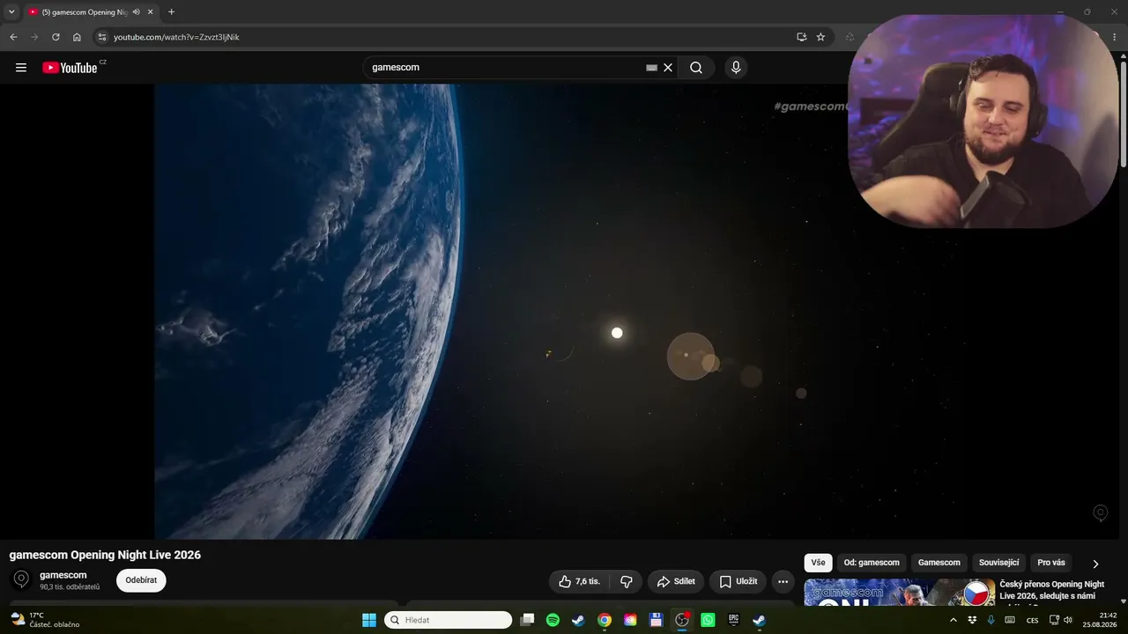Start voice search with the microphone
Image resolution: width=1128 pixels, height=634 pixels.
736,68
